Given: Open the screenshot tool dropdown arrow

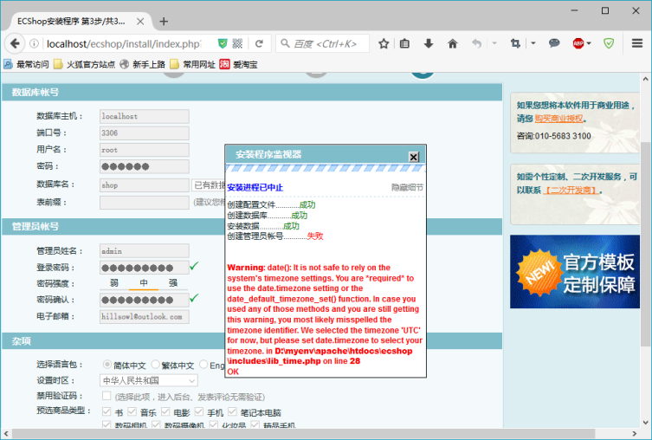Looking at the screenshot, I should 533,42.
